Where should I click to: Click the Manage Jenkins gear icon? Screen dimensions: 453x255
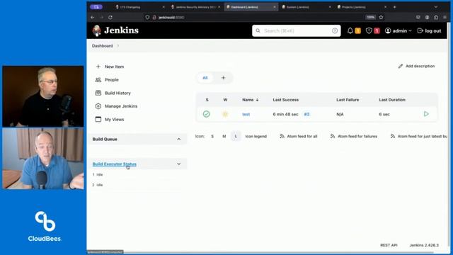click(x=98, y=106)
